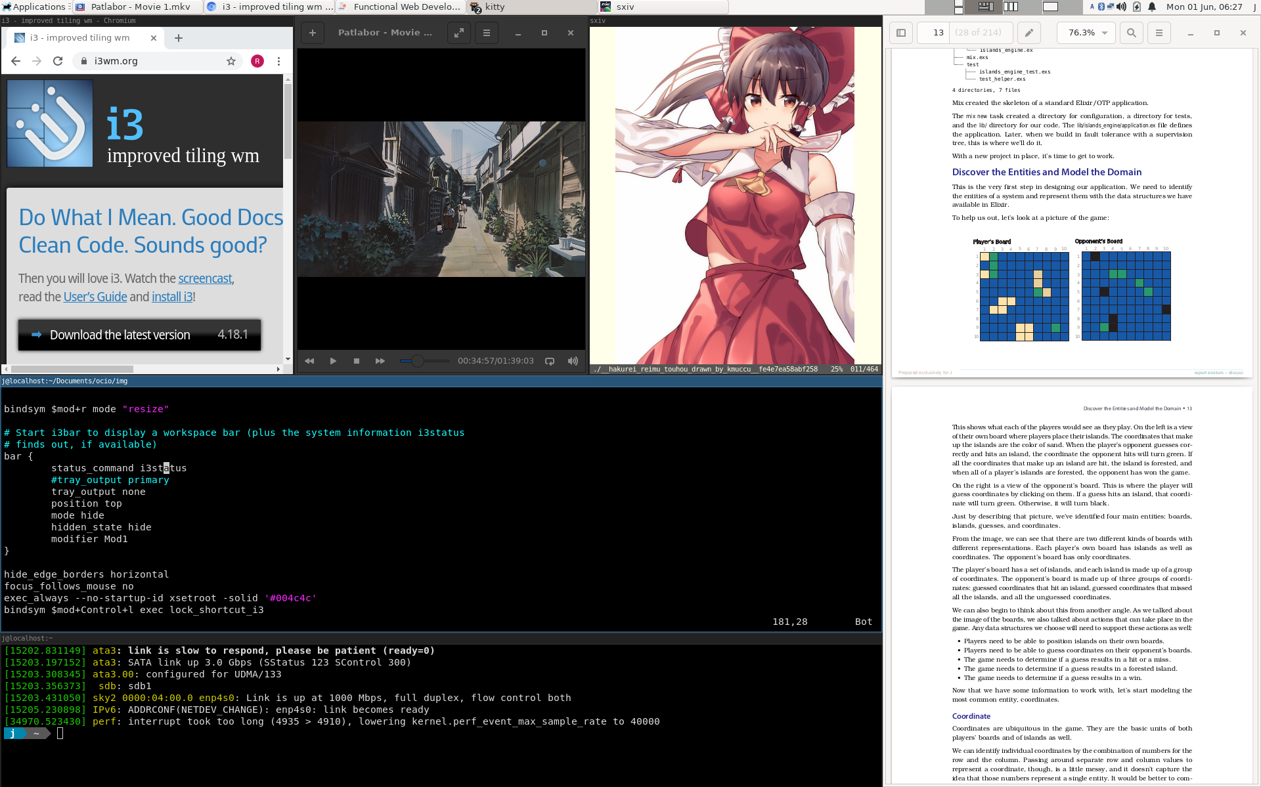
Task: Add media with the plus button in video player
Action: (313, 33)
